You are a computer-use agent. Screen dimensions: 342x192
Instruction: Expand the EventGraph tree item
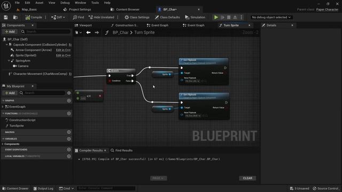click(3, 107)
